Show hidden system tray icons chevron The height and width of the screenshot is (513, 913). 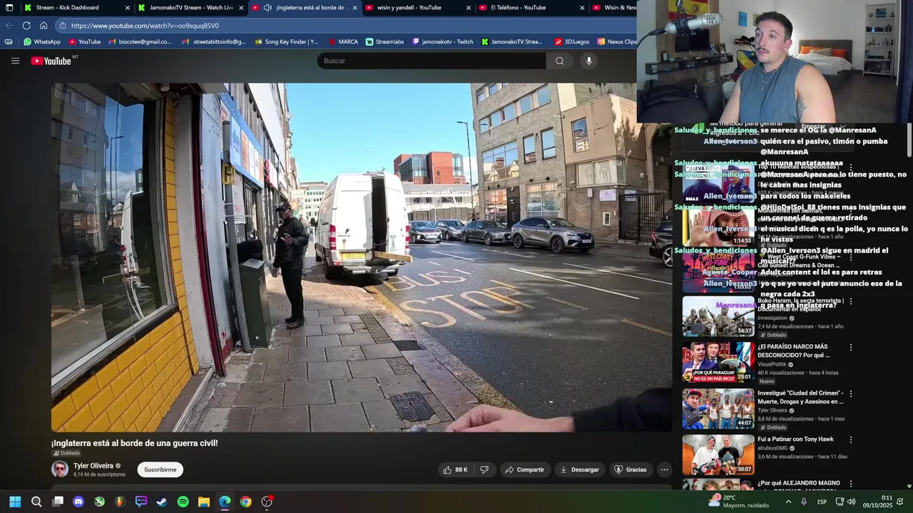[x=788, y=502]
